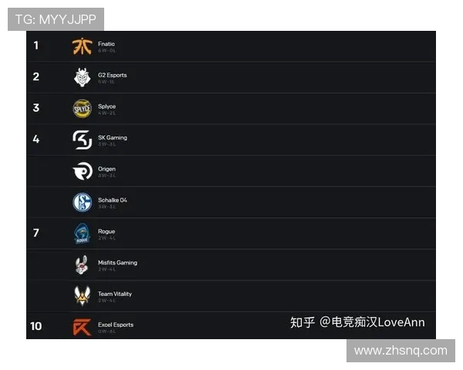Click the www.zhsnq.com watermark link
Image resolution: width=463 pixels, height=370 pixels.
[x=400, y=351]
